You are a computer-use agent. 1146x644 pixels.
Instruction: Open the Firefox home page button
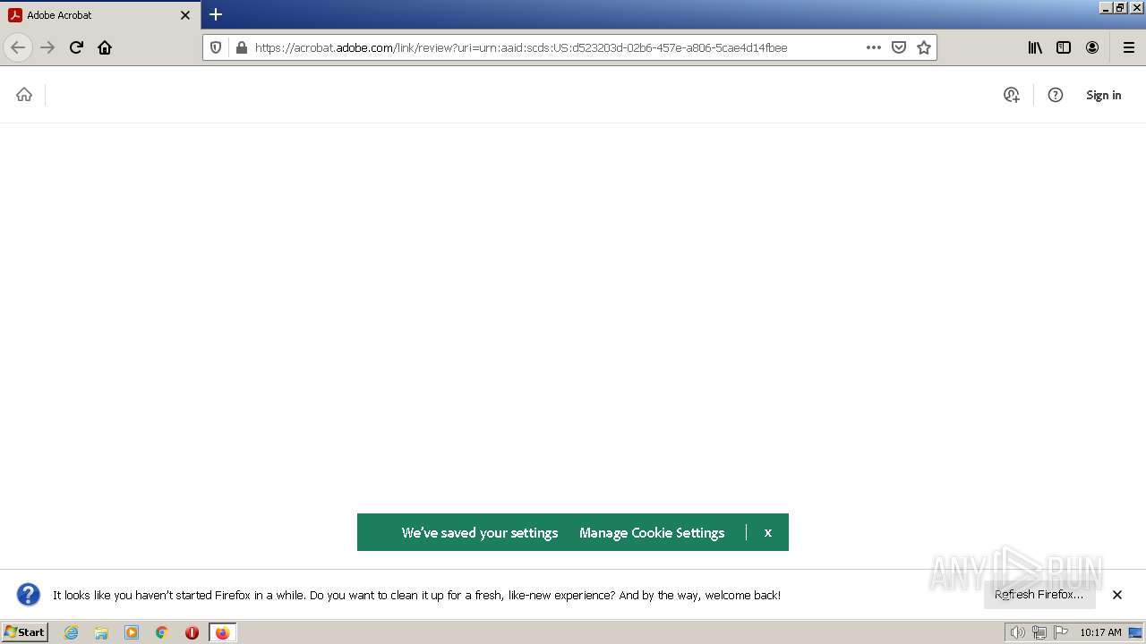tap(105, 47)
